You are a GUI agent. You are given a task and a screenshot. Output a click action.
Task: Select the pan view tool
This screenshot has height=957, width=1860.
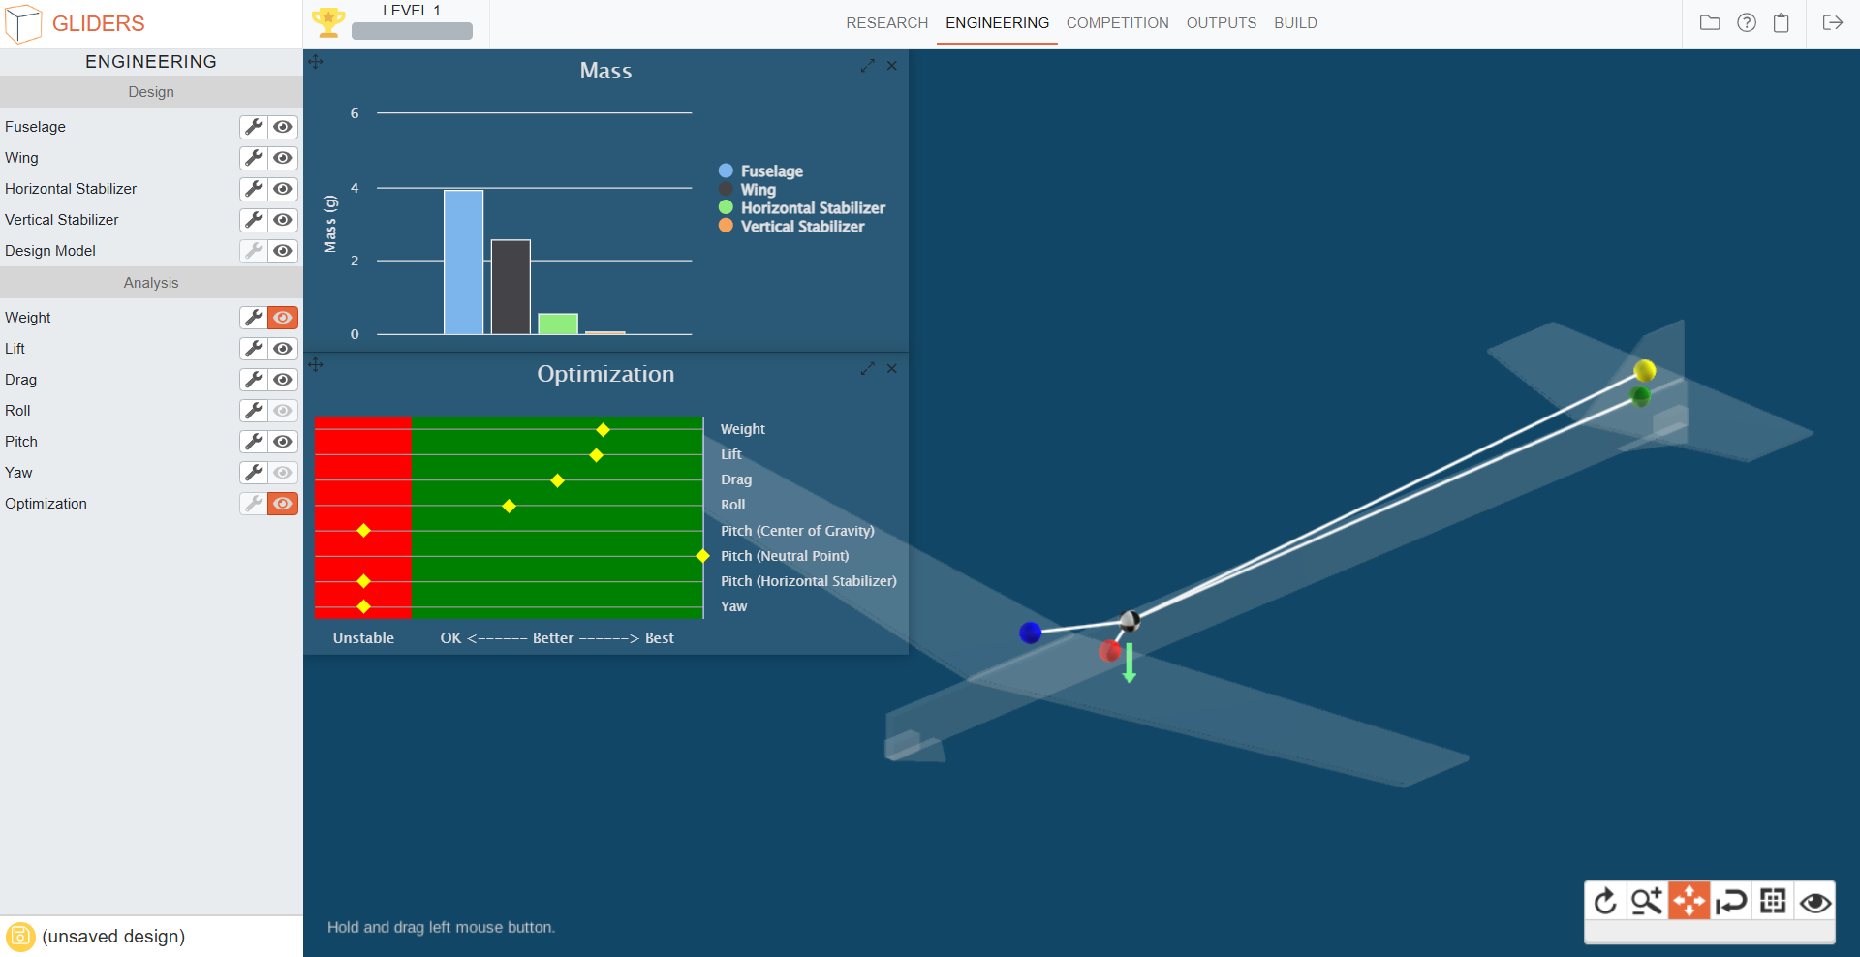coord(1689,902)
